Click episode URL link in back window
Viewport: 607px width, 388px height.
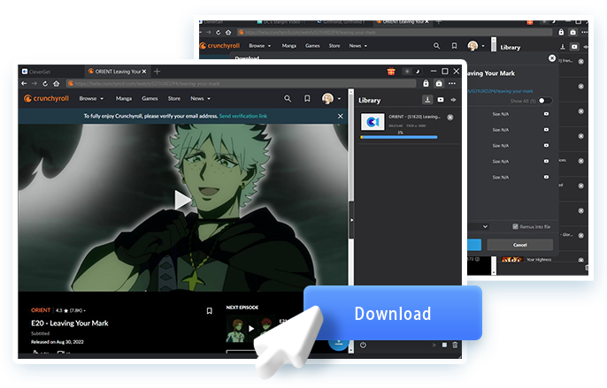click(500, 91)
